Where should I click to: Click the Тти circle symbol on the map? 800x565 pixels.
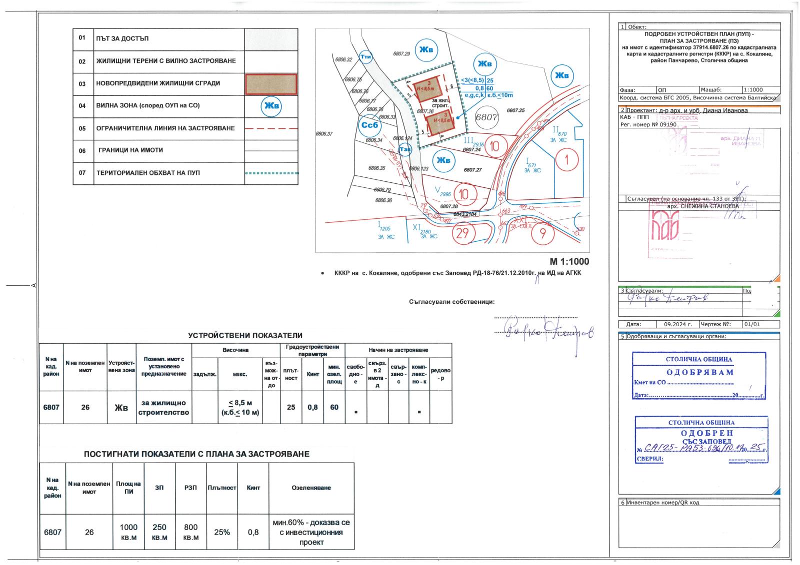(x=366, y=57)
